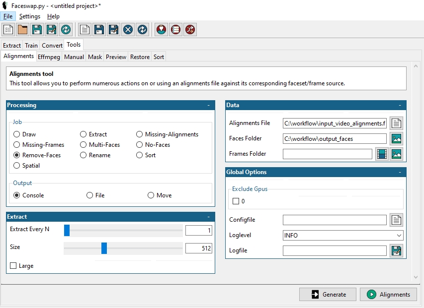Click the Generate button
Screen dimensions: 424x308
328,294
